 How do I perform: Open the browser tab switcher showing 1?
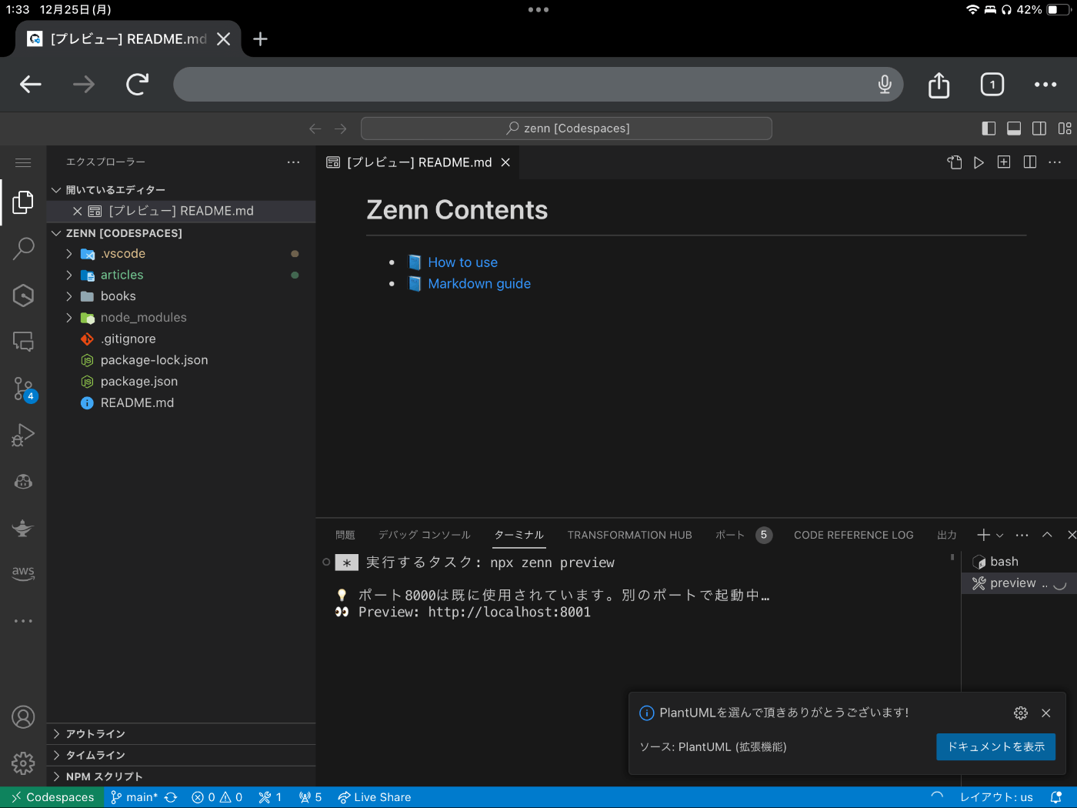tap(992, 85)
